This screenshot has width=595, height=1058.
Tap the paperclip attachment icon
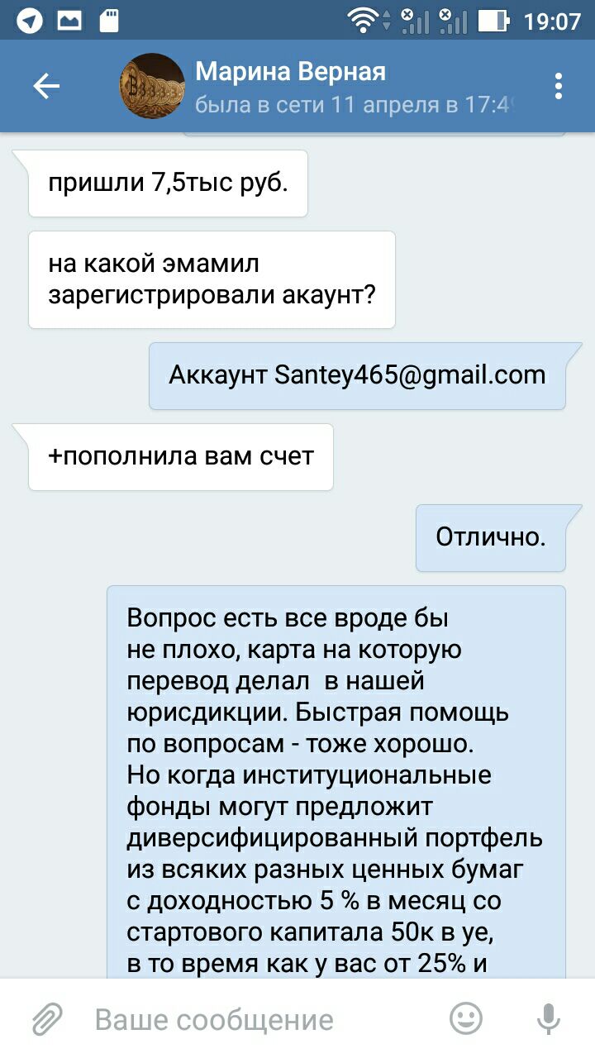[48, 1020]
